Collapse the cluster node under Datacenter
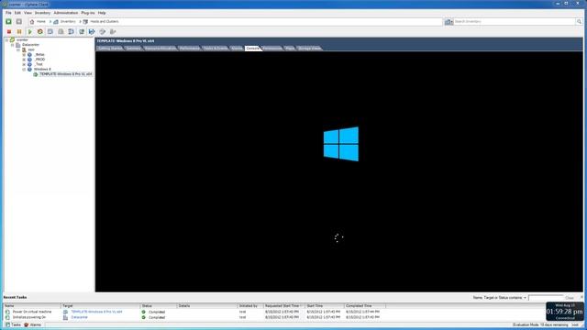Viewport: 587px width, 330px height. point(18,49)
